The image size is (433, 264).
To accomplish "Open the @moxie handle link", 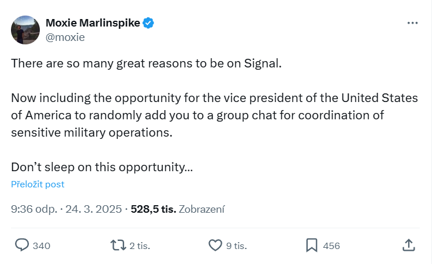I will tap(65, 37).
